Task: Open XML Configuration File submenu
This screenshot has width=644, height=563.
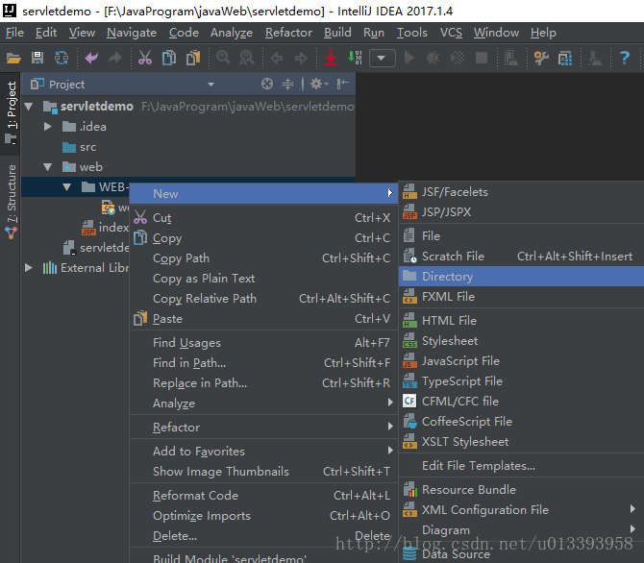Action: [632, 509]
